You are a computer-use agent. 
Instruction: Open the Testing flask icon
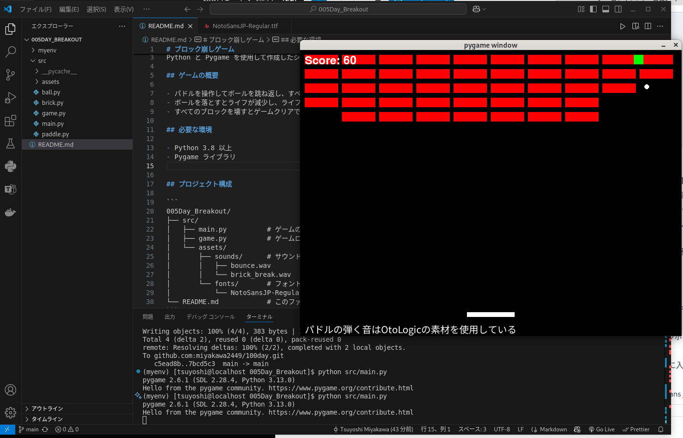pos(10,143)
